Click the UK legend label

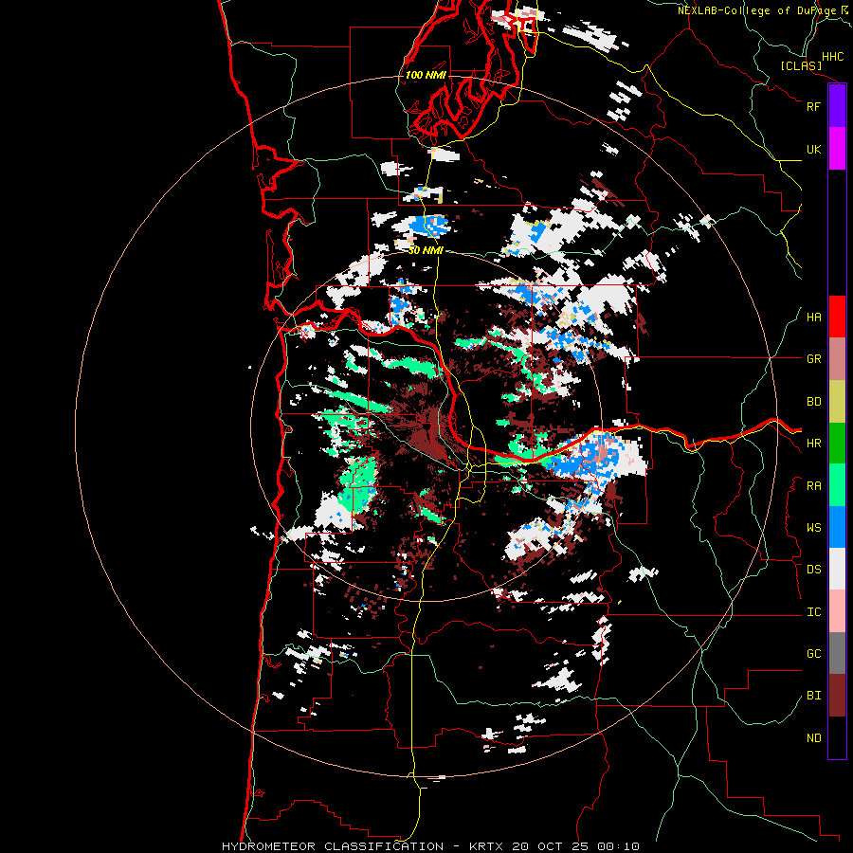click(813, 149)
